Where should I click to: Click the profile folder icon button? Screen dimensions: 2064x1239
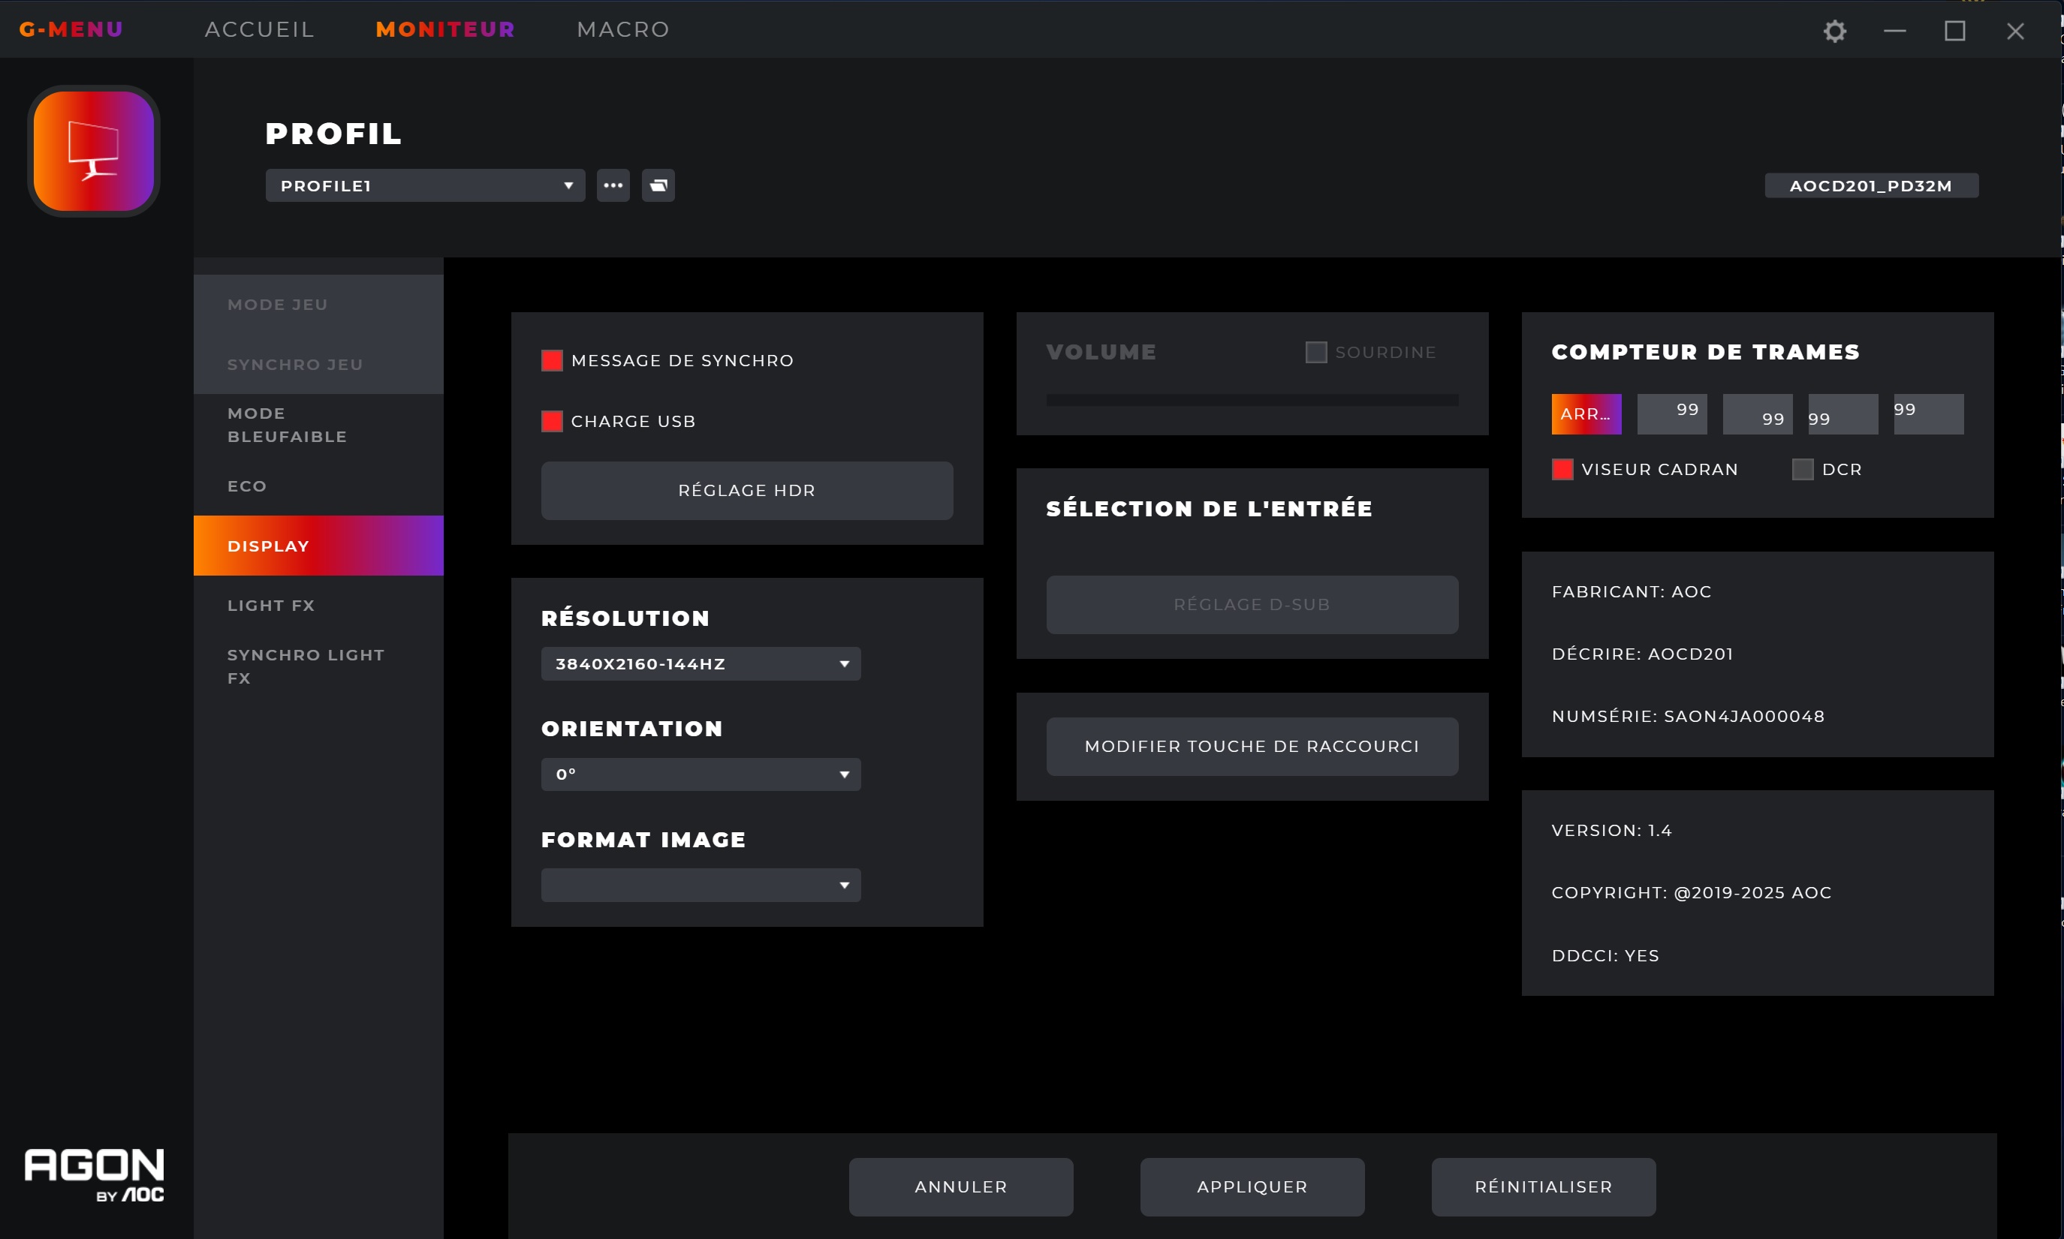[x=658, y=185]
